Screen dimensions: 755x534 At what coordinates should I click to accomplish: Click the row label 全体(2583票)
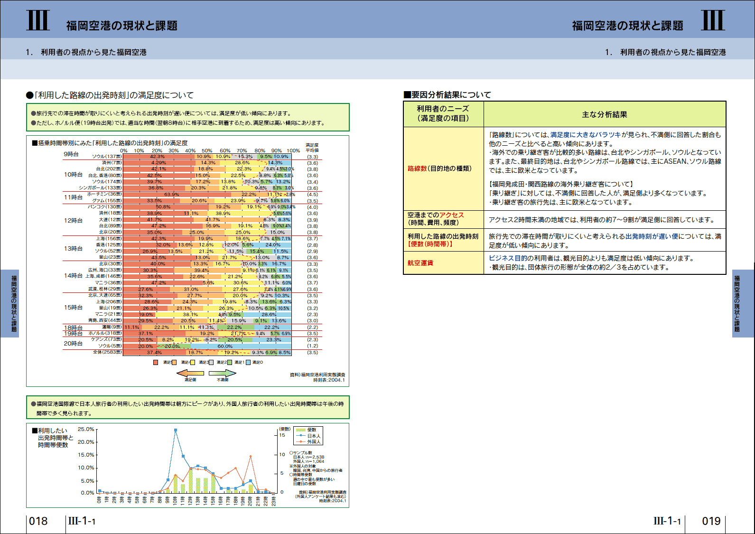107,352
